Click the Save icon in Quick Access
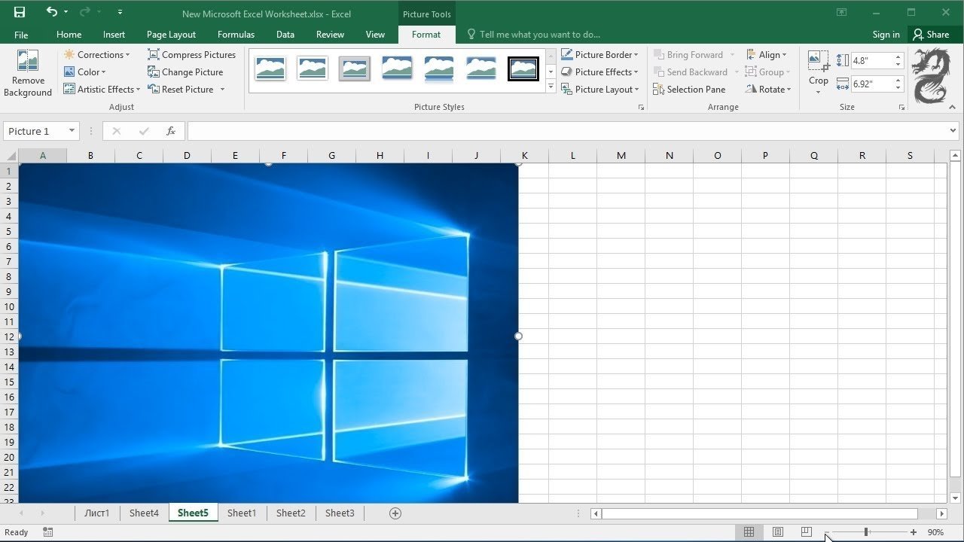Image resolution: width=964 pixels, height=542 pixels. [20, 12]
